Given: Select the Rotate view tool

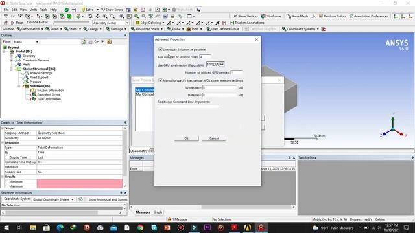Looking at the screenshot, I should 91,16.
